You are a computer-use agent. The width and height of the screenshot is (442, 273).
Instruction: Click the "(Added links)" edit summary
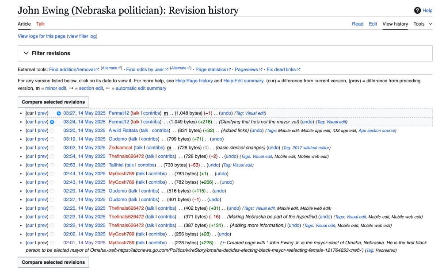point(235,131)
